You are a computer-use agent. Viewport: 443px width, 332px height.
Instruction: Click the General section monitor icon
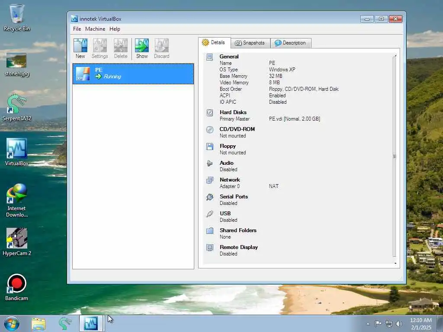[210, 57]
